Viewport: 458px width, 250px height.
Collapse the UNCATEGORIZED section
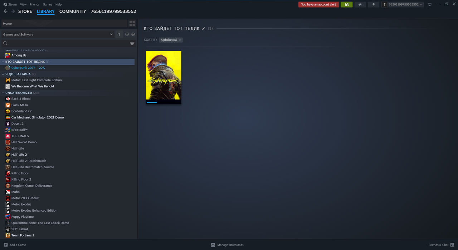coord(3,93)
